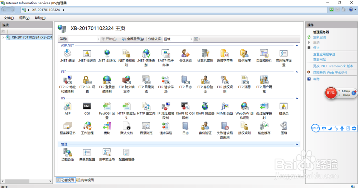Open FTP SSL 设置

pyautogui.click(x=87, y=84)
